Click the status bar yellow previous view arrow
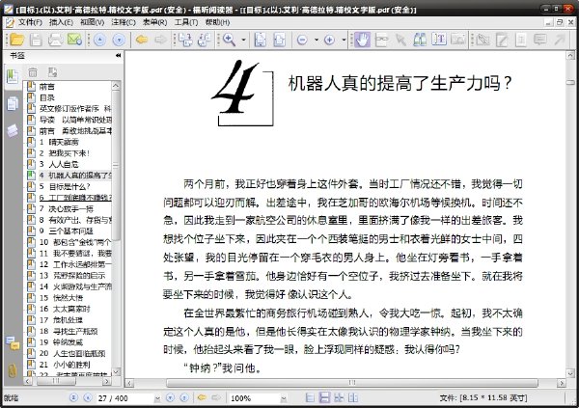The width and height of the screenshot is (579, 408). (x=202, y=397)
